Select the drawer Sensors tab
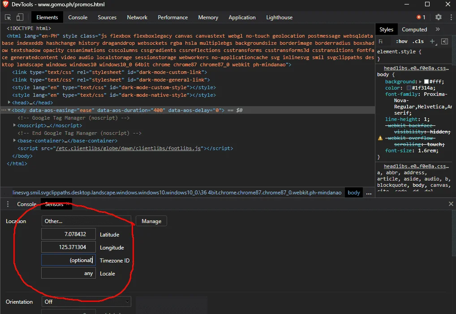 (x=54, y=204)
